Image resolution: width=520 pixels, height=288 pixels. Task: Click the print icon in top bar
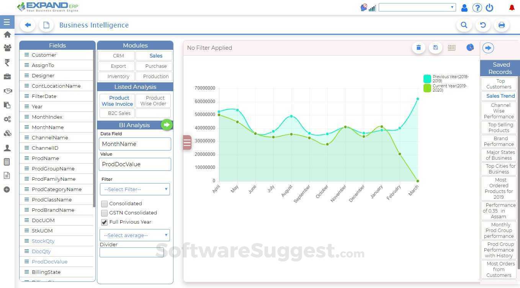point(502,25)
